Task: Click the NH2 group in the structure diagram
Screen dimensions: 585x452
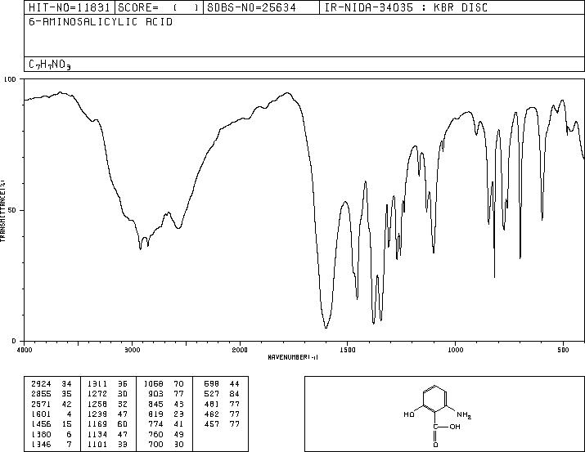Action: click(x=464, y=414)
